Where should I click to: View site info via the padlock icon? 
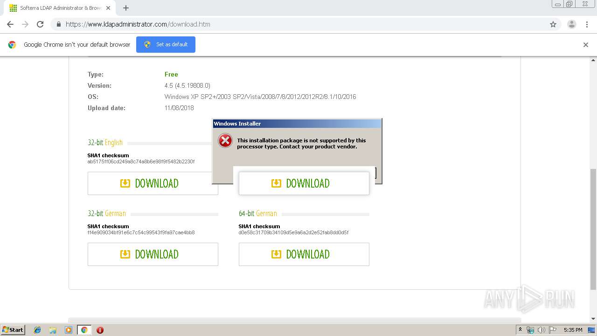coord(58,24)
